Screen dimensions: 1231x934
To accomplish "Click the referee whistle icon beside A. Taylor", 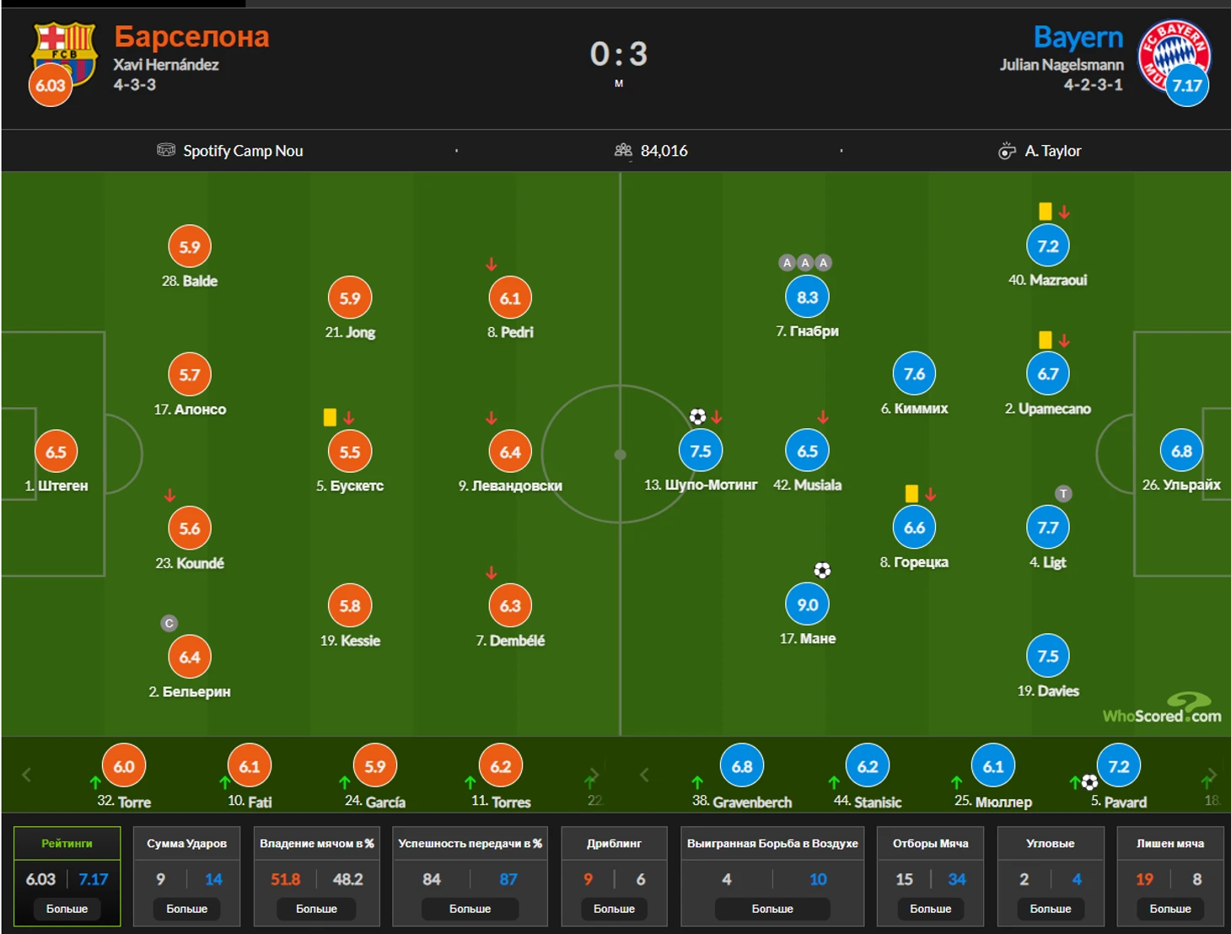I will pos(1007,151).
